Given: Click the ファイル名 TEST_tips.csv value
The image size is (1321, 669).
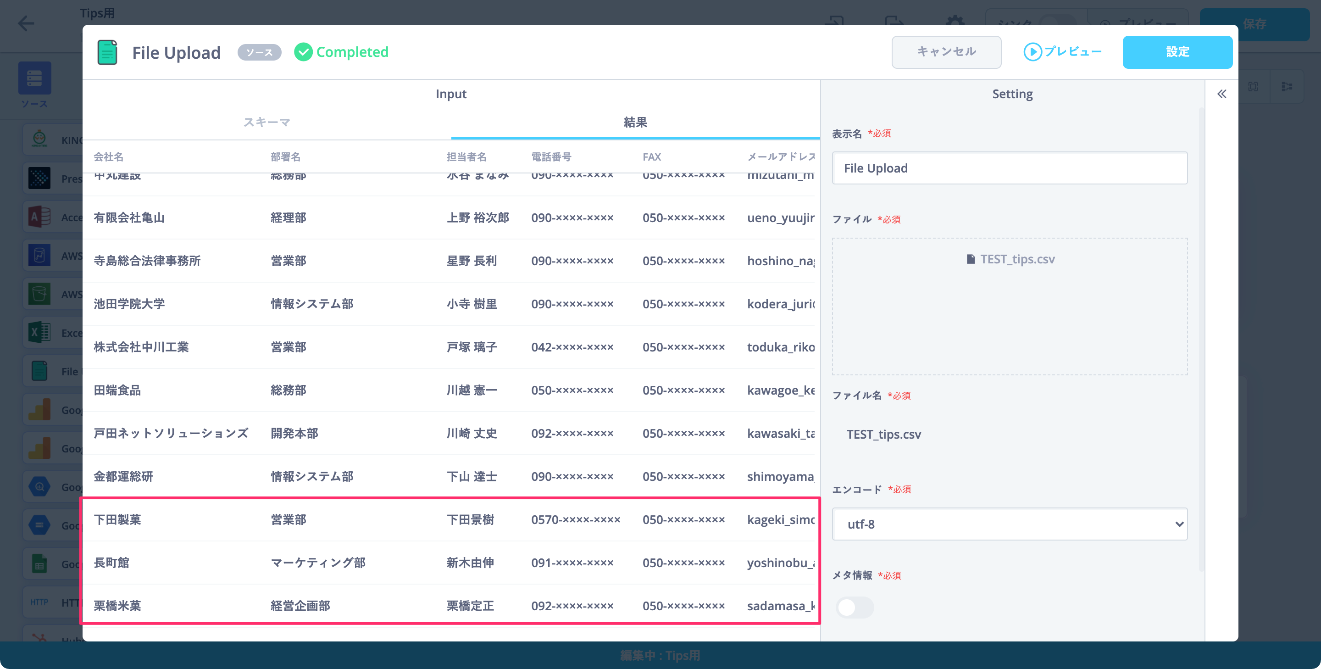Looking at the screenshot, I should pyautogui.click(x=883, y=435).
